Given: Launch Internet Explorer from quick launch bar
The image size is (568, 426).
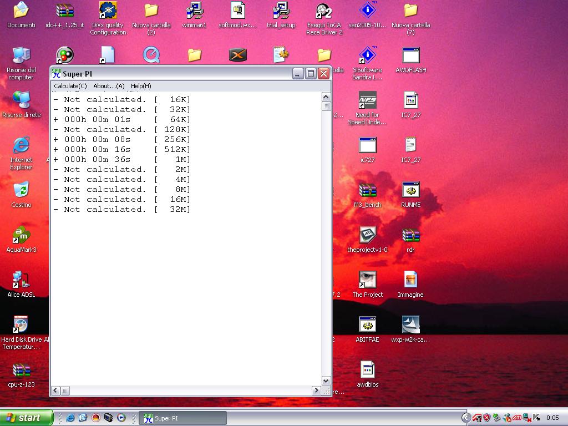Looking at the screenshot, I should 70,418.
